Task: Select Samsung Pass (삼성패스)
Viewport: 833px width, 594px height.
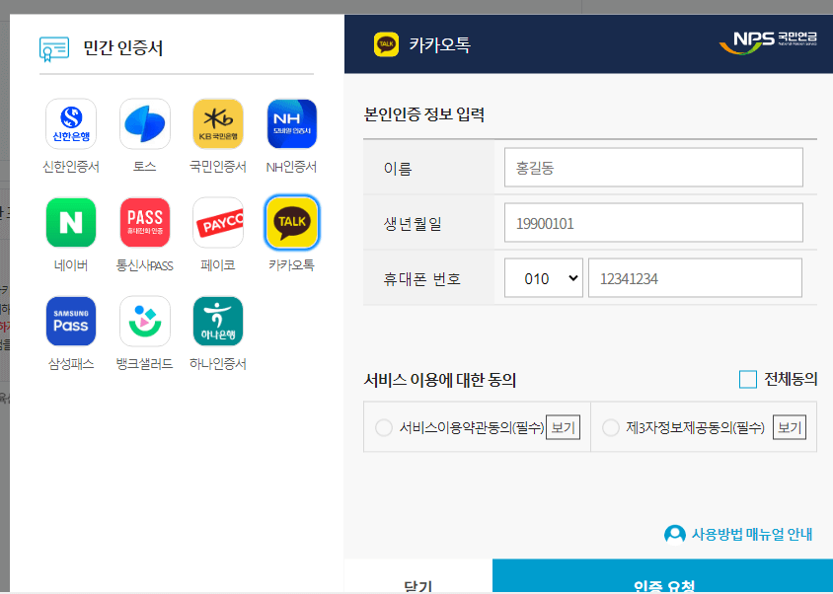Action: pos(70,321)
